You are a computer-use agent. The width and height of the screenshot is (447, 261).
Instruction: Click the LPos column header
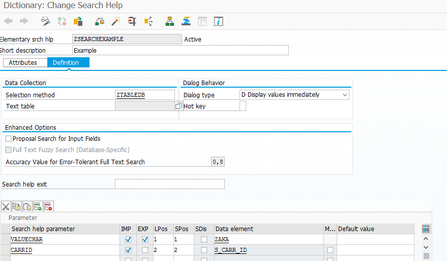tap(163, 229)
